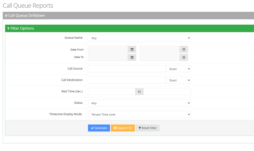254x151 pixels.
Task: Click the Filter Options funnel icon
Action: pyautogui.click(x=8, y=29)
